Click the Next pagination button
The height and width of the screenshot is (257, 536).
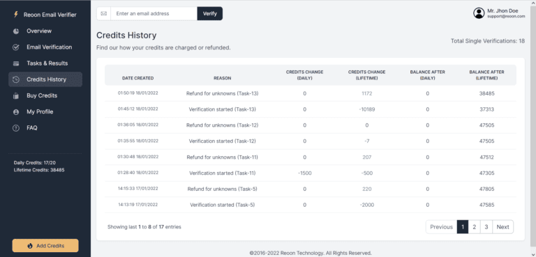(502, 227)
